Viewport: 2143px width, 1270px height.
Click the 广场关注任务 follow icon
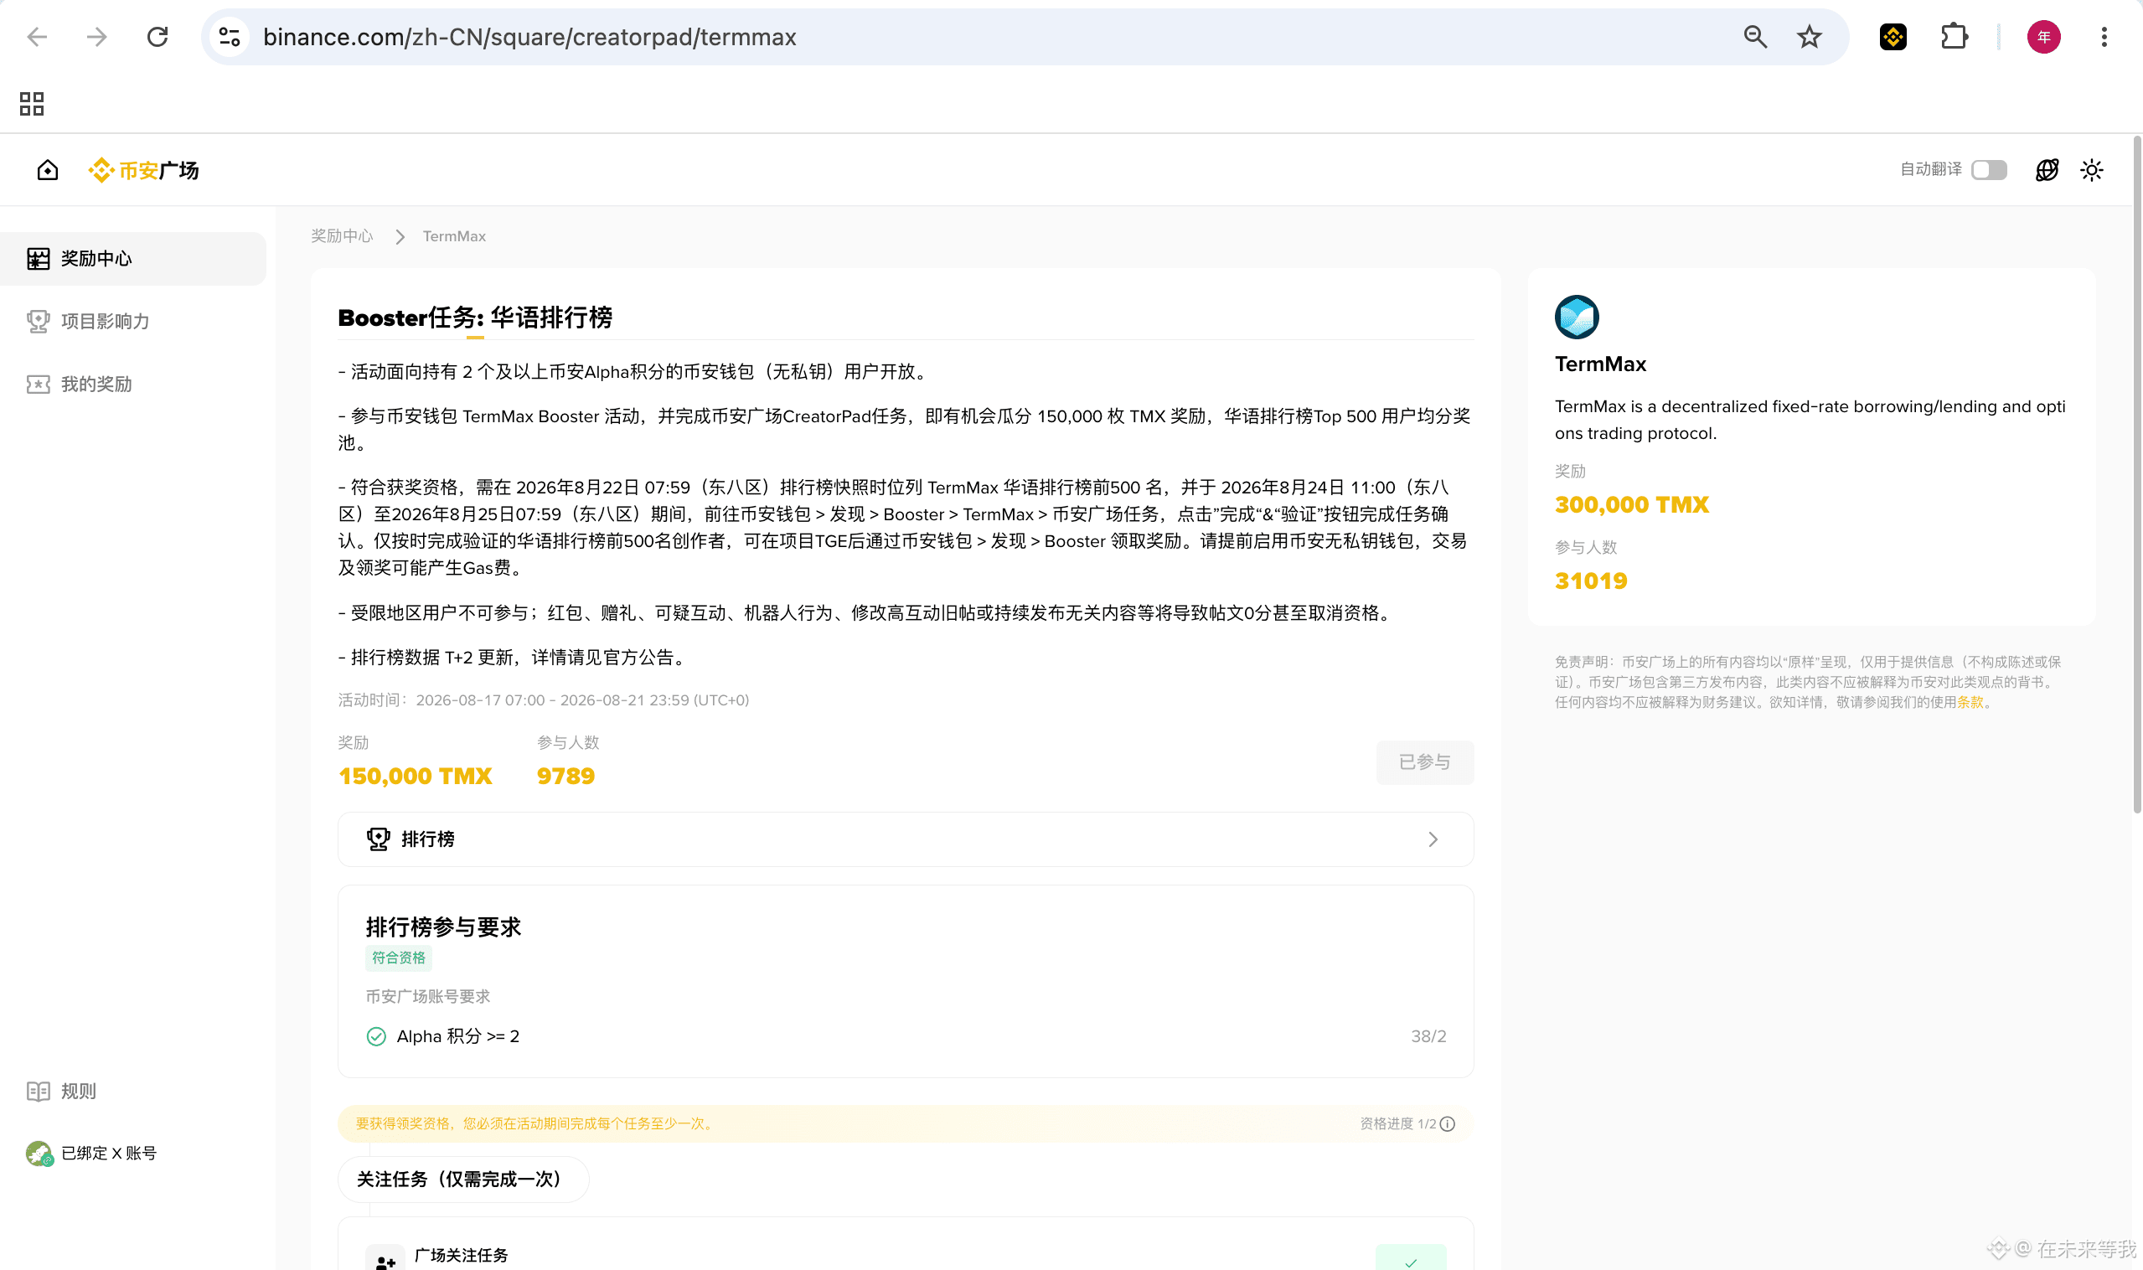385,1259
